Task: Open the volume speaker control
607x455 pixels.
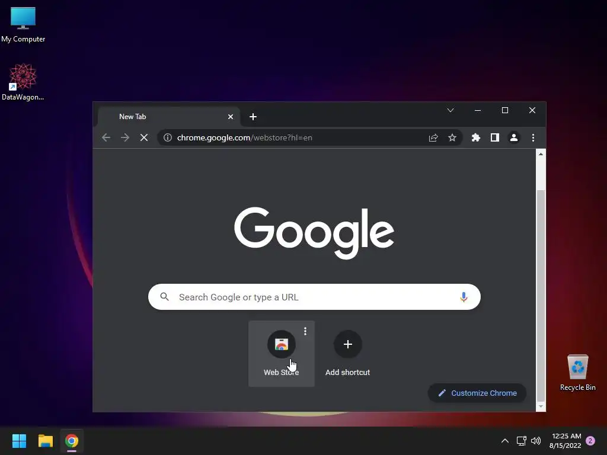Action: (536, 441)
